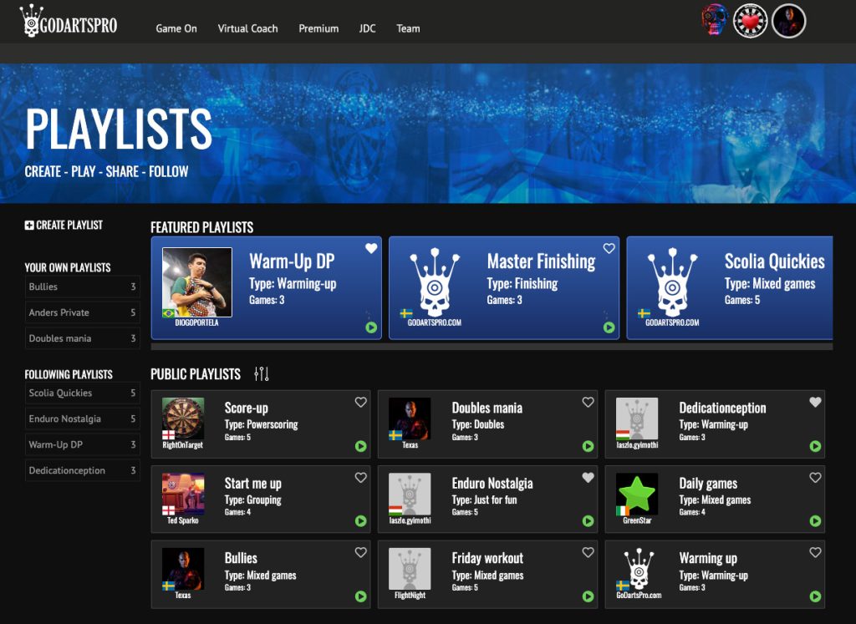Viewport: 856px width, 624px height.
Task: Click the Ted Sparko thumbnail image
Action: coord(183,495)
